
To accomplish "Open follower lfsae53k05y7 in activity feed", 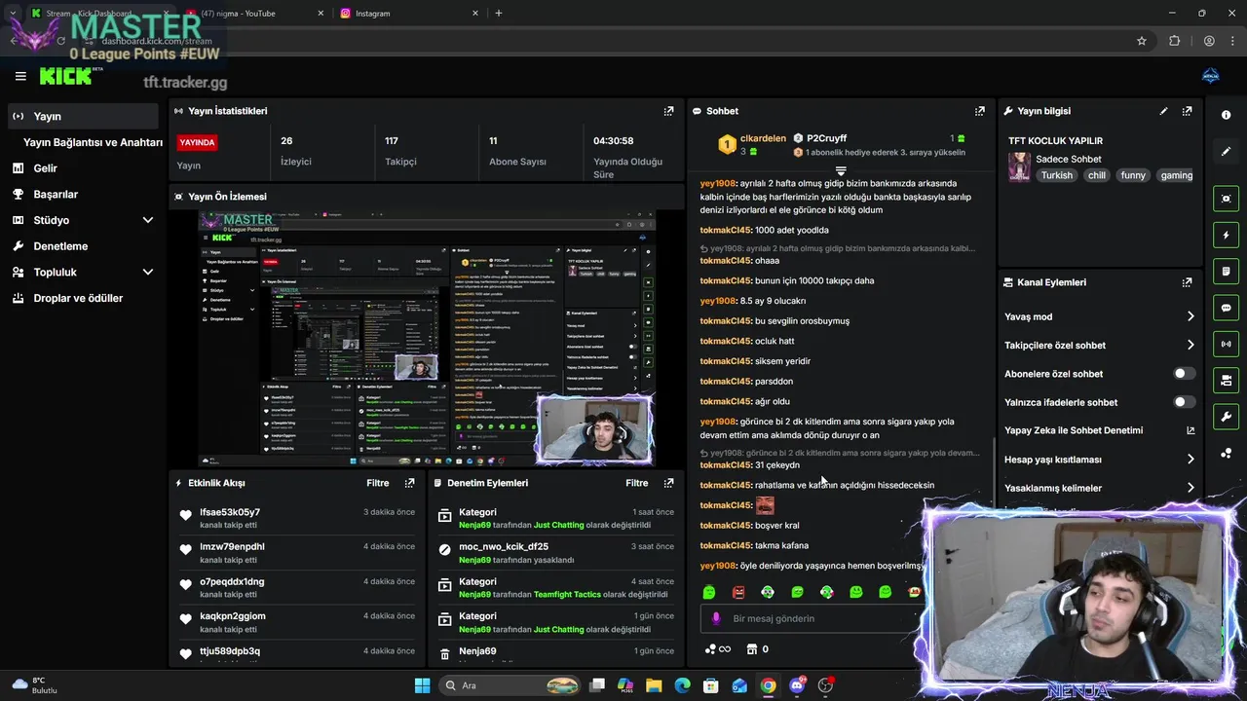I will point(230,512).
